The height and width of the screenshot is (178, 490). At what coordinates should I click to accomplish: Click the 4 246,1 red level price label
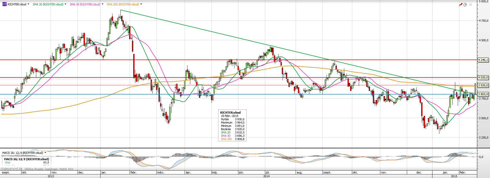point(483,60)
